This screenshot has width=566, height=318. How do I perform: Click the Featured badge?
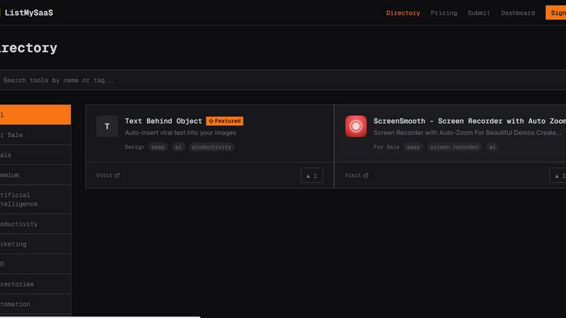pyautogui.click(x=224, y=121)
